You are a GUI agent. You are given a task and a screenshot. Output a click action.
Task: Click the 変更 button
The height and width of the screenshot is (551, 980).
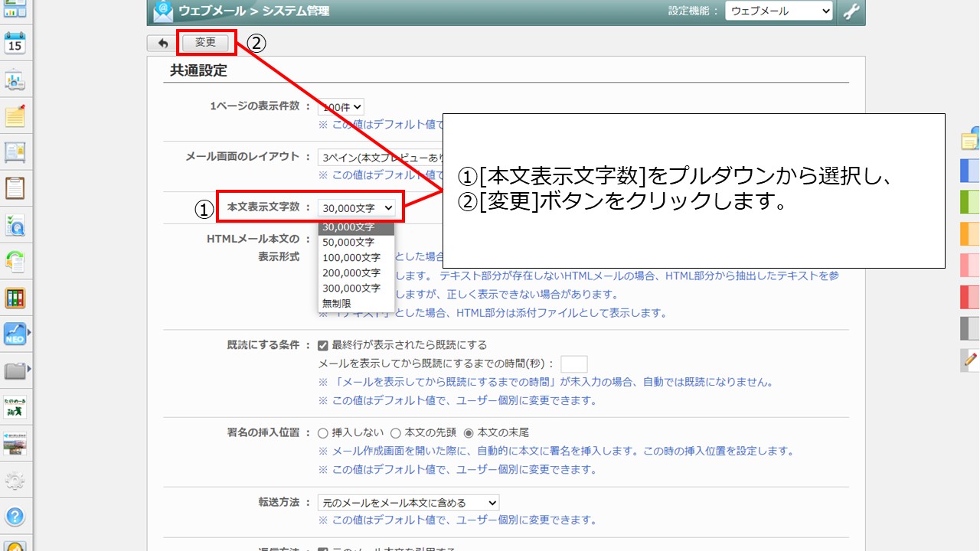click(x=205, y=43)
